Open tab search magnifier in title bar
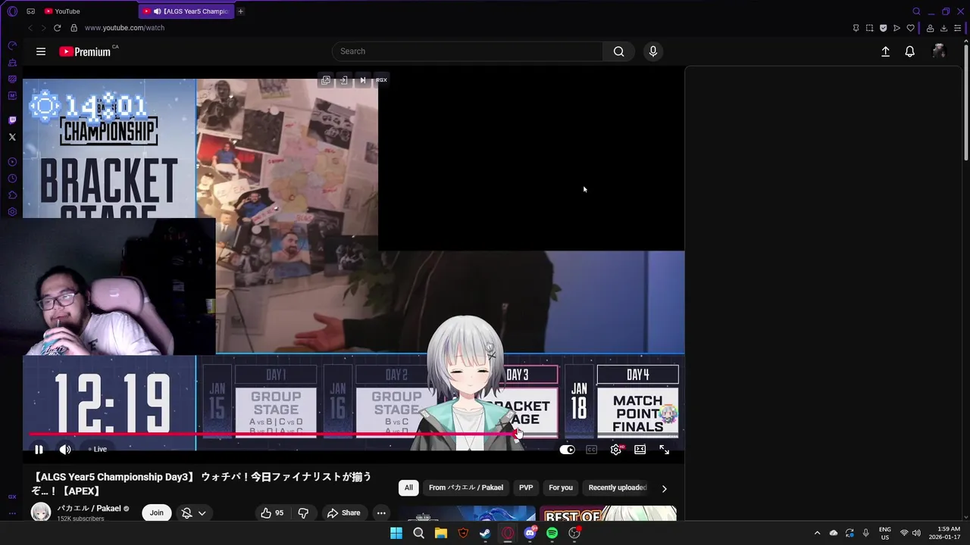The width and height of the screenshot is (970, 545). (x=916, y=11)
